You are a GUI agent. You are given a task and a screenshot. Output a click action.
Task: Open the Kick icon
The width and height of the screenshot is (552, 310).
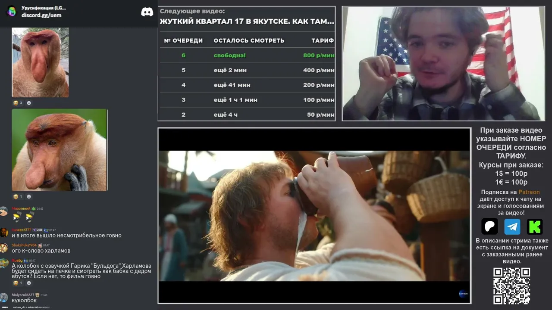(535, 226)
